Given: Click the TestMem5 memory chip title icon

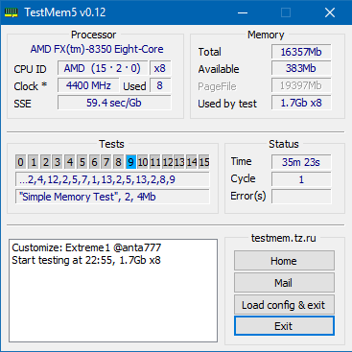Looking at the screenshot, I should [11, 12].
